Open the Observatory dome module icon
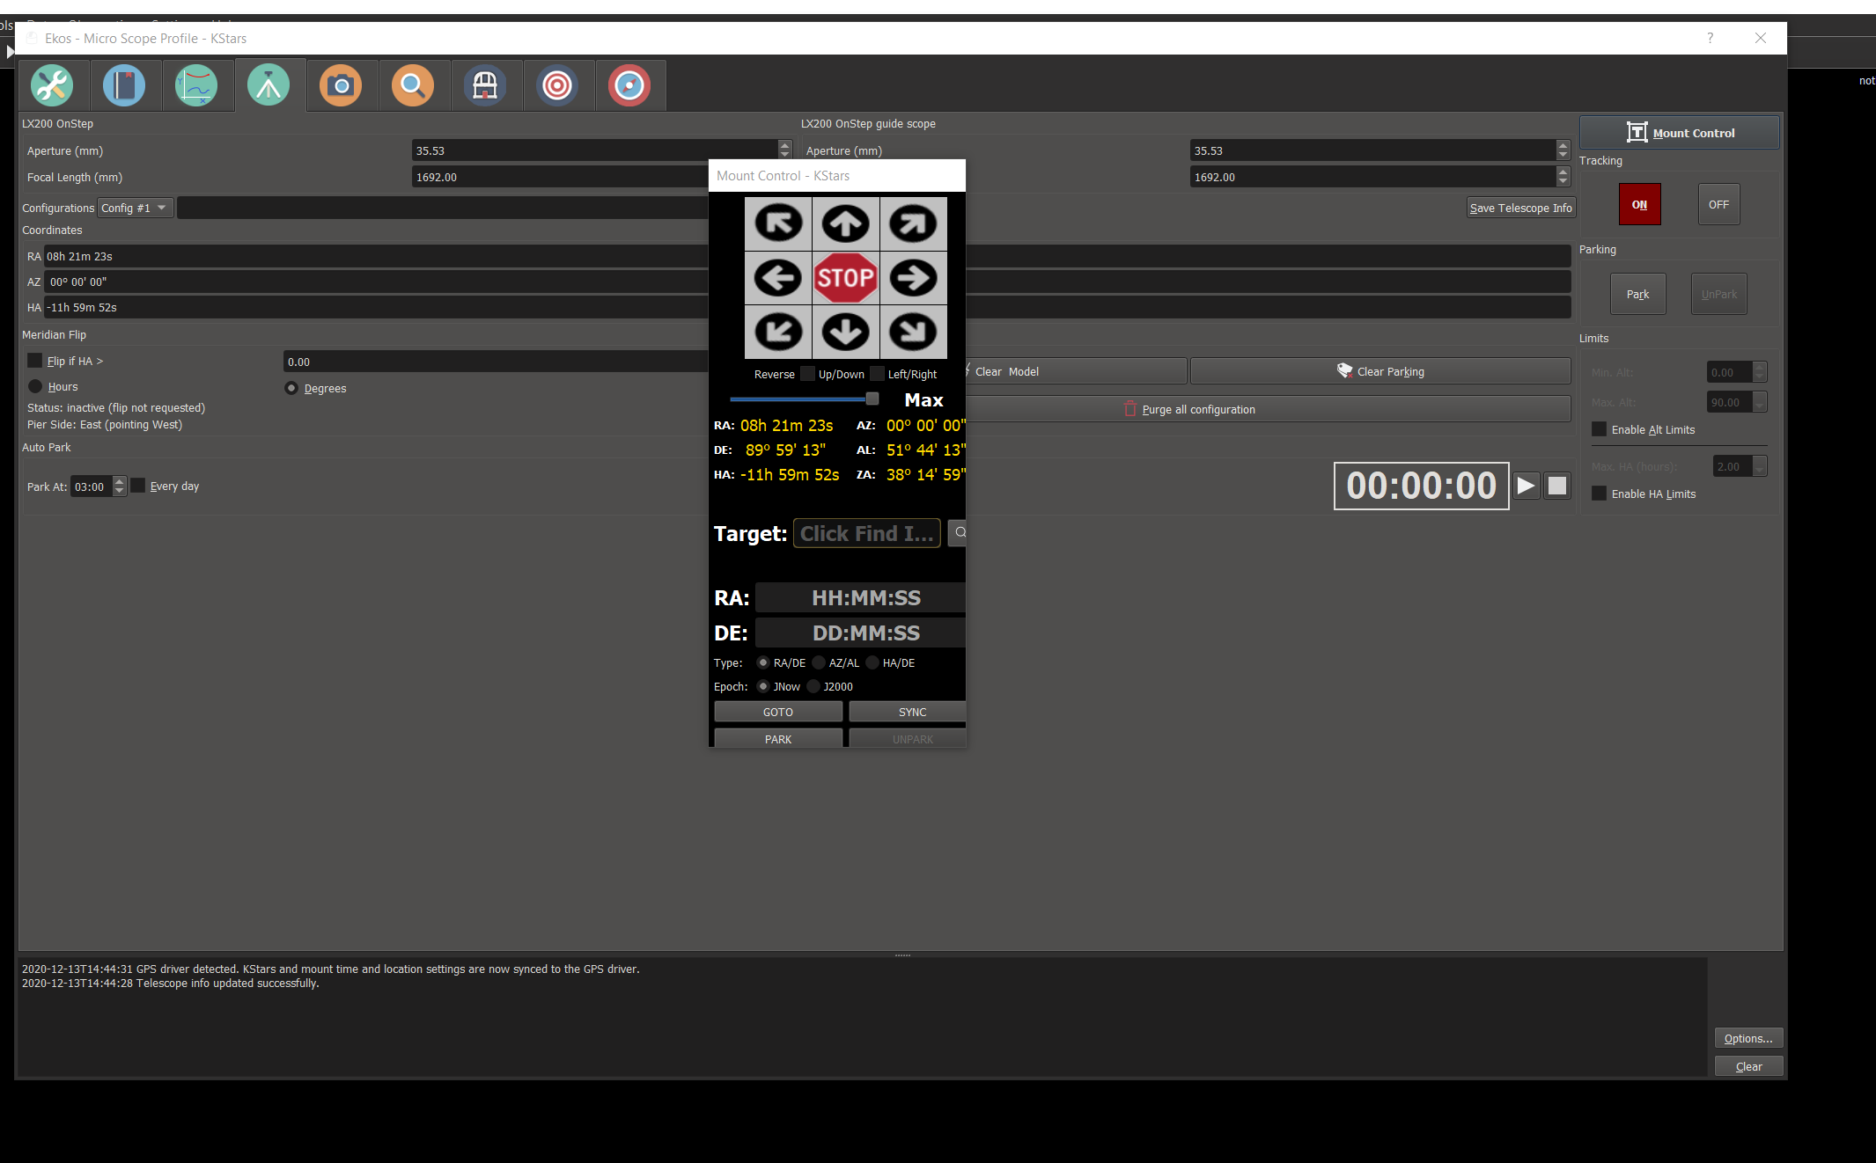Viewport: 1876px width, 1163px height. (485, 85)
